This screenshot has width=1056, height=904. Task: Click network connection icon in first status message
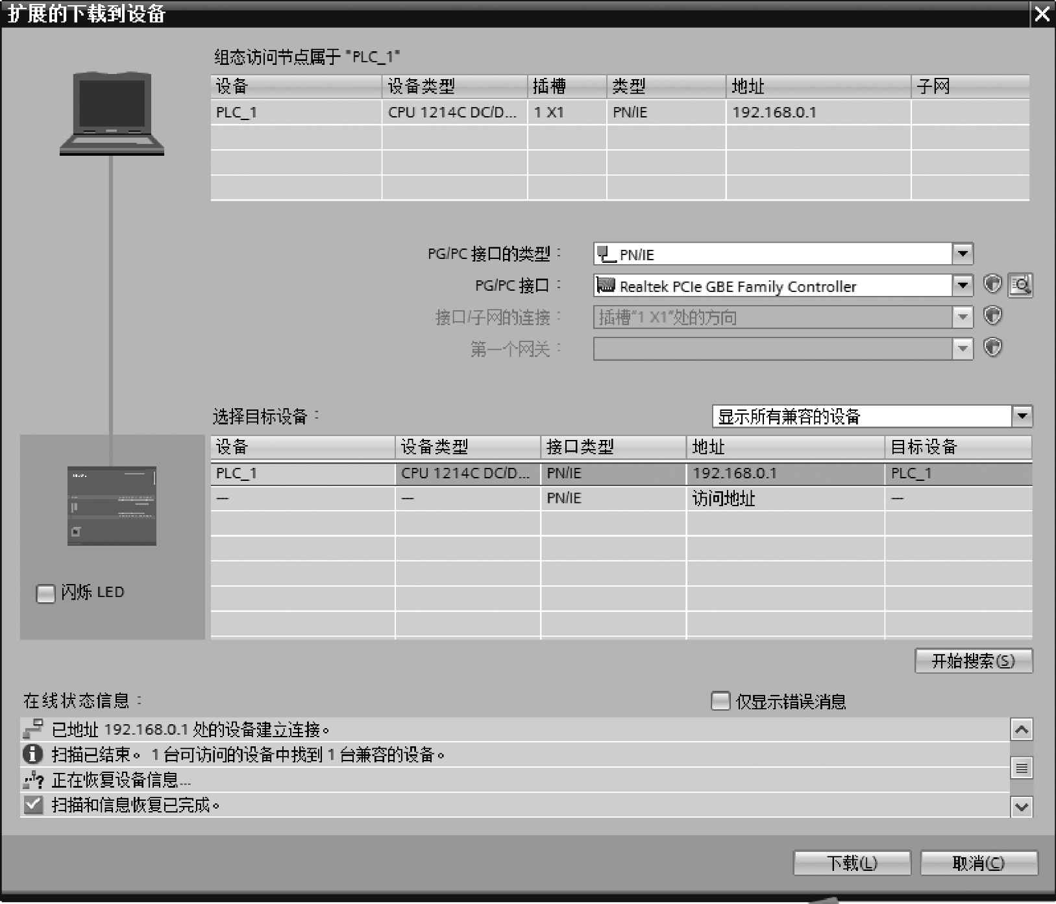[x=32, y=729]
